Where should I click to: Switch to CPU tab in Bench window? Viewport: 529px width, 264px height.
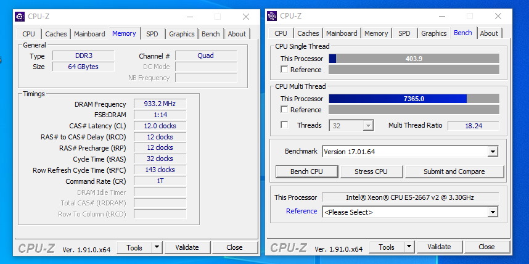point(281,33)
